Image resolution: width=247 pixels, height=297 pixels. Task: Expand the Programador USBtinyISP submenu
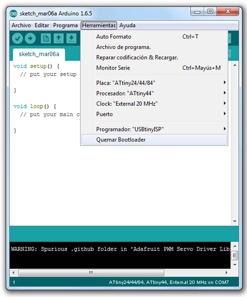click(x=154, y=129)
